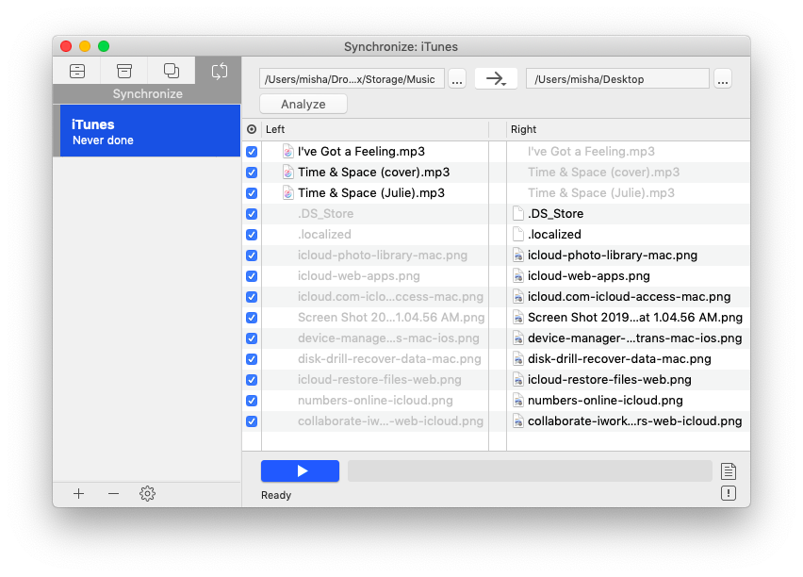The height and width of the screenshot is (577, 803).
Task: Toggle collaborate-iwork row checkbox
Action: tap(252, 421)
